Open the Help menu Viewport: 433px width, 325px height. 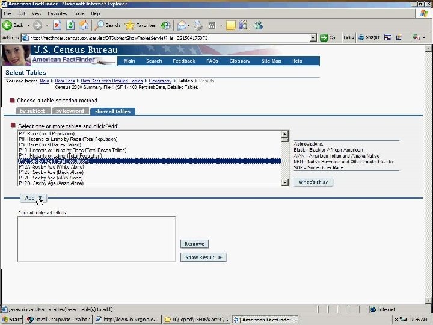96,13
